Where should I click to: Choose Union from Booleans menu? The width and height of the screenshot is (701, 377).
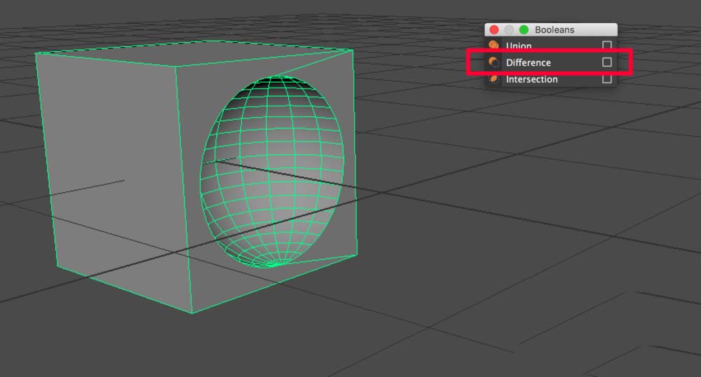519,46
